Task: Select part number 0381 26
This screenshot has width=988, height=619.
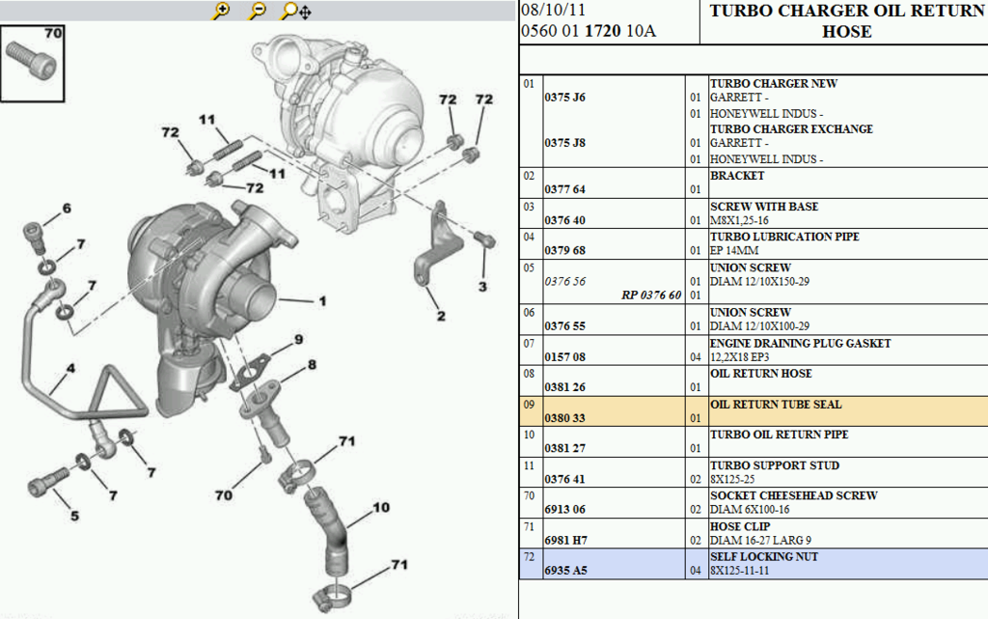Action: [565, 387]
